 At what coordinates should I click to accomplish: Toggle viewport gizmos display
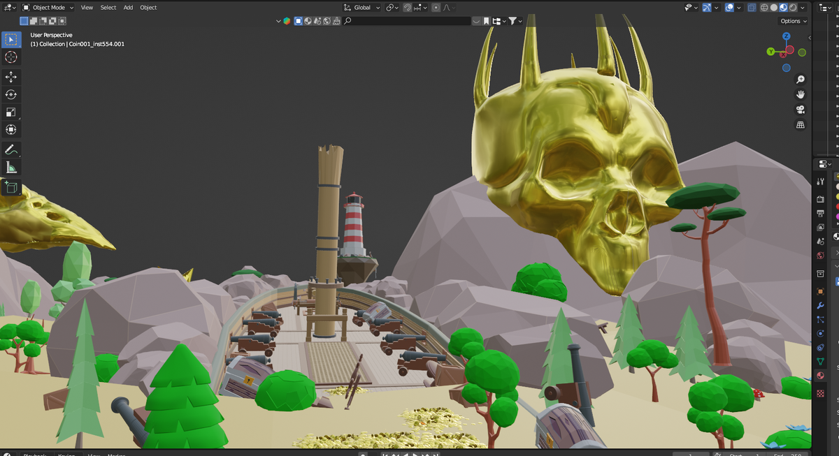[707, 8]
